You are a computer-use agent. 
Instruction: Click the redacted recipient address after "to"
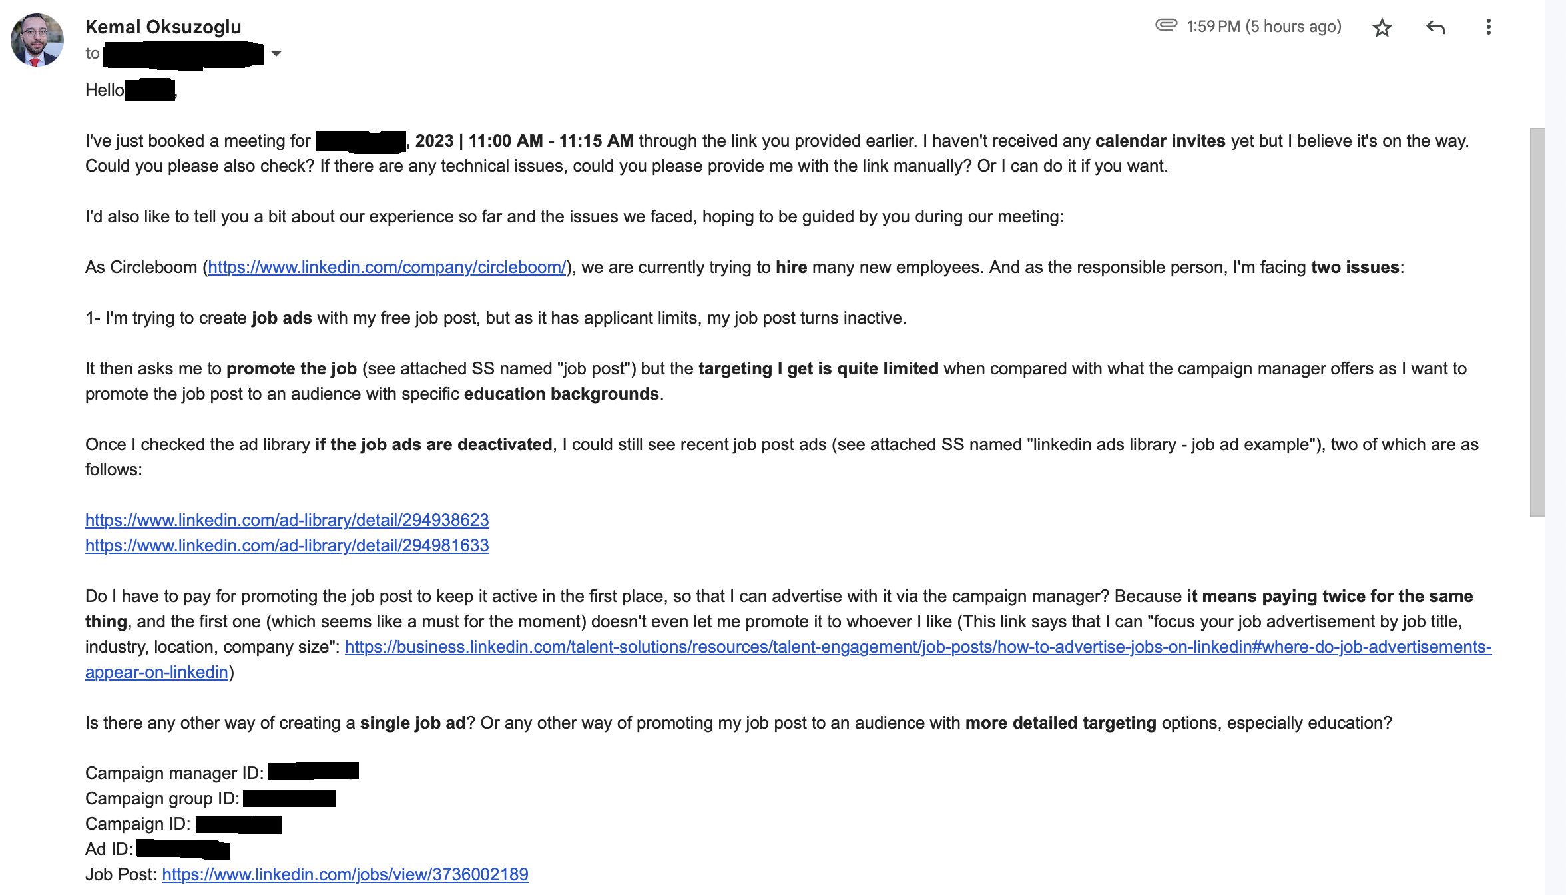click(183, 55)
